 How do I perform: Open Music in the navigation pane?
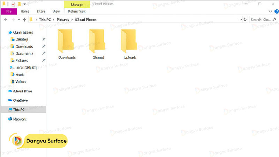click(x=20, y=74)
